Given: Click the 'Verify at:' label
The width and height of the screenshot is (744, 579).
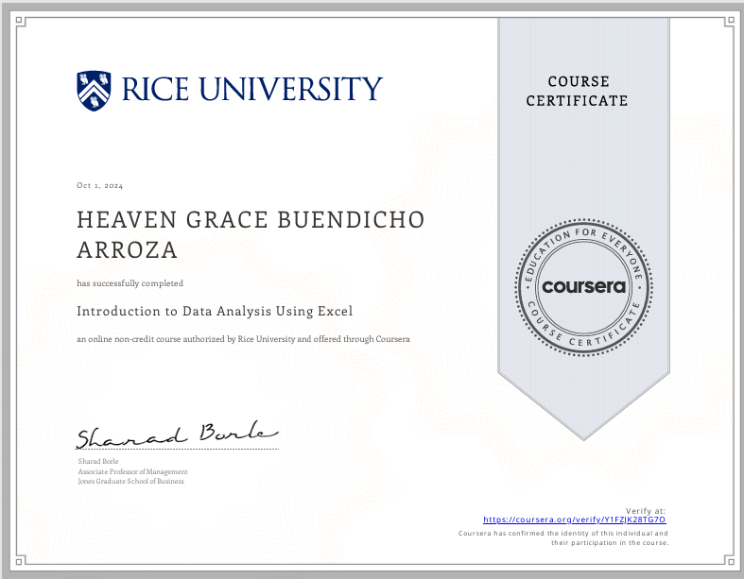Looking at the screenshot, I should [646, 511].
